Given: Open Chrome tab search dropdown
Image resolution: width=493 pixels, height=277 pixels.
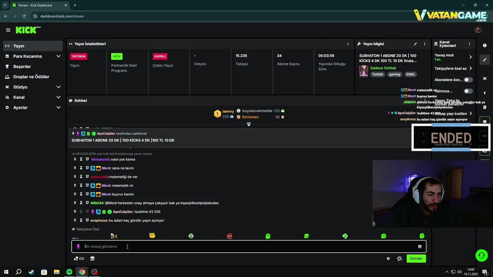Looking at the screenshot, I should point(5,5).
